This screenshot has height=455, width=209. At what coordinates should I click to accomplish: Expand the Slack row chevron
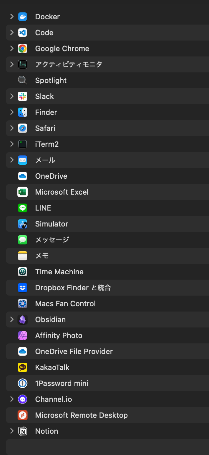coord(12,96)
